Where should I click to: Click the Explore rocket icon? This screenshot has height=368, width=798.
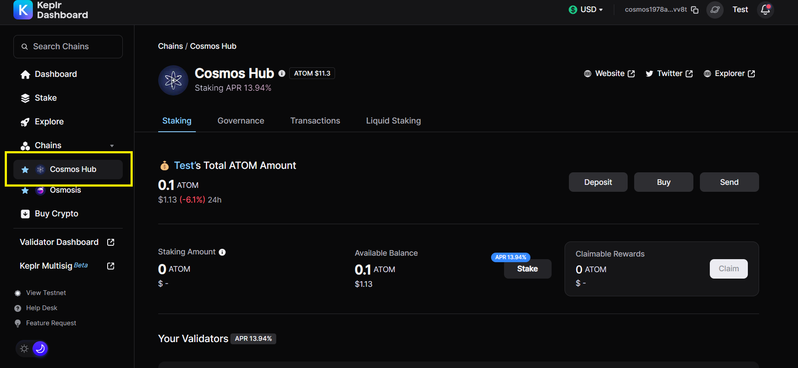coord(25,122)
